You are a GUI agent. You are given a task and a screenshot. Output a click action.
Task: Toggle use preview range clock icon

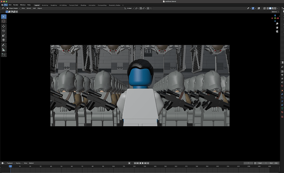255,163
